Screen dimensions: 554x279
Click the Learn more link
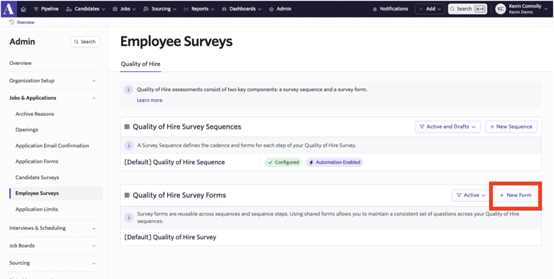150,100
